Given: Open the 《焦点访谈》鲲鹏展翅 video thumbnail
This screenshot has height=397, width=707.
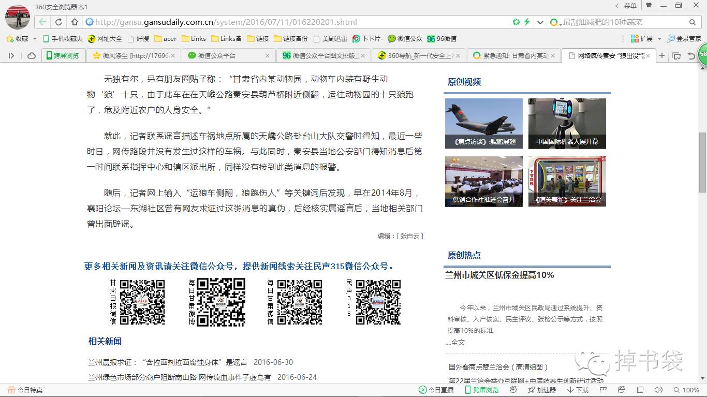Looking at the screenshot, I should point(484,124).
